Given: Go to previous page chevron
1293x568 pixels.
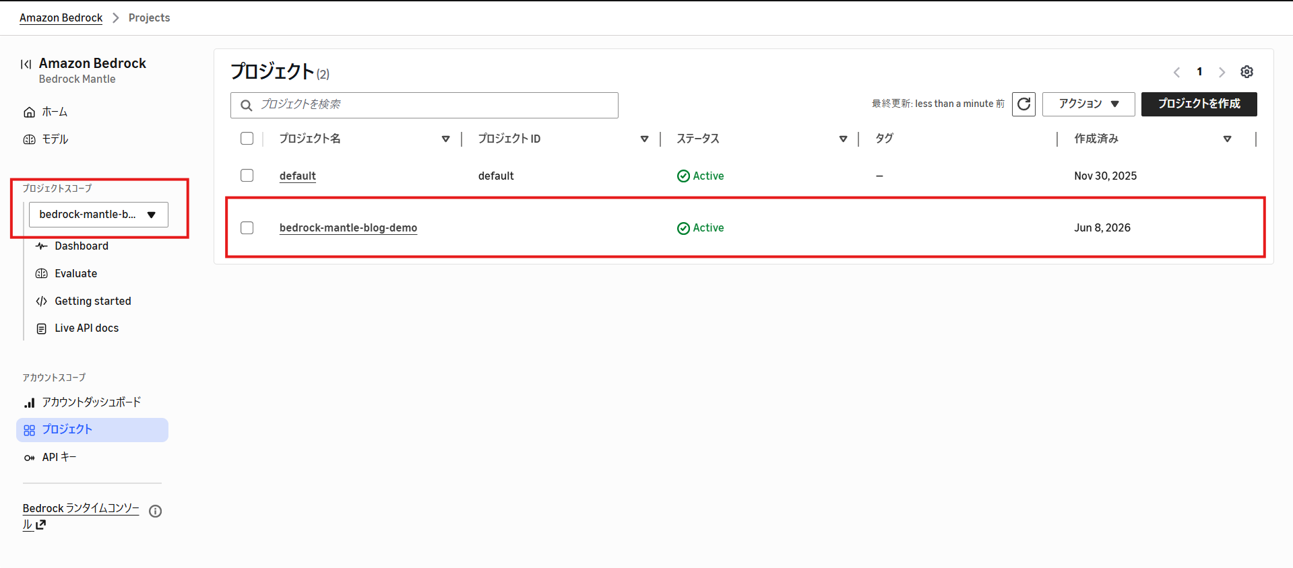Looking at the screenshot, I should (x=1176, y=72).
